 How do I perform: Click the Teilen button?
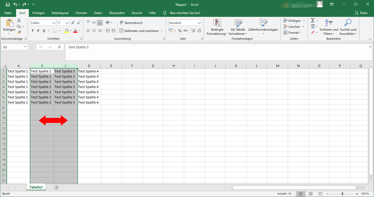tap(361, 13)
